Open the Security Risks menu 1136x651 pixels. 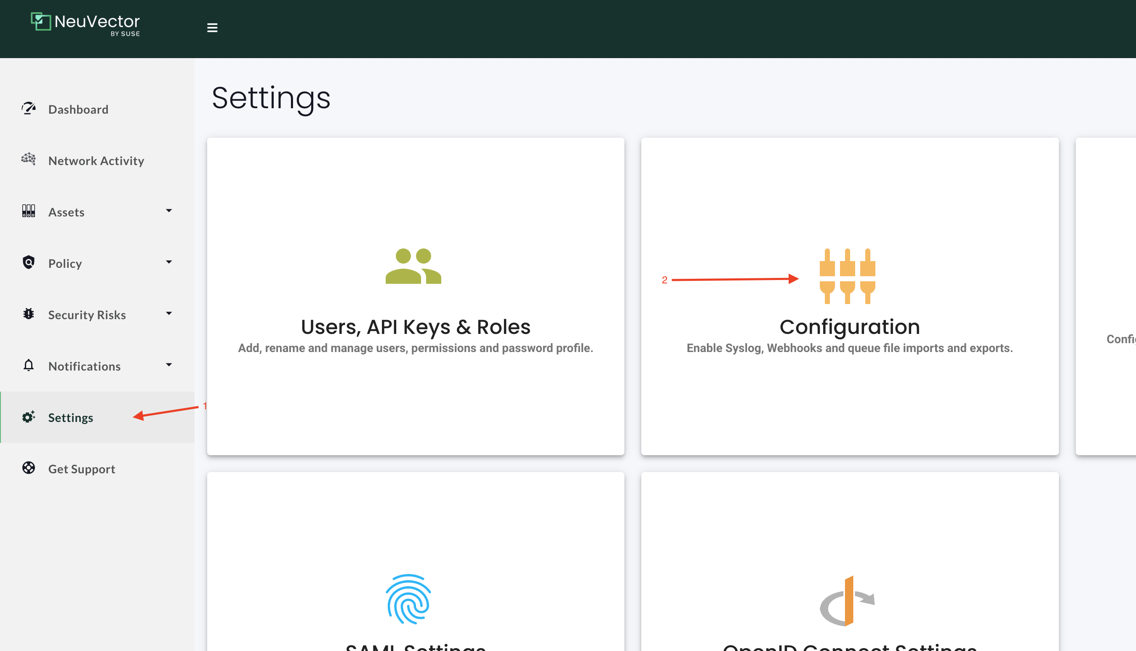click(x=97, y=315)
